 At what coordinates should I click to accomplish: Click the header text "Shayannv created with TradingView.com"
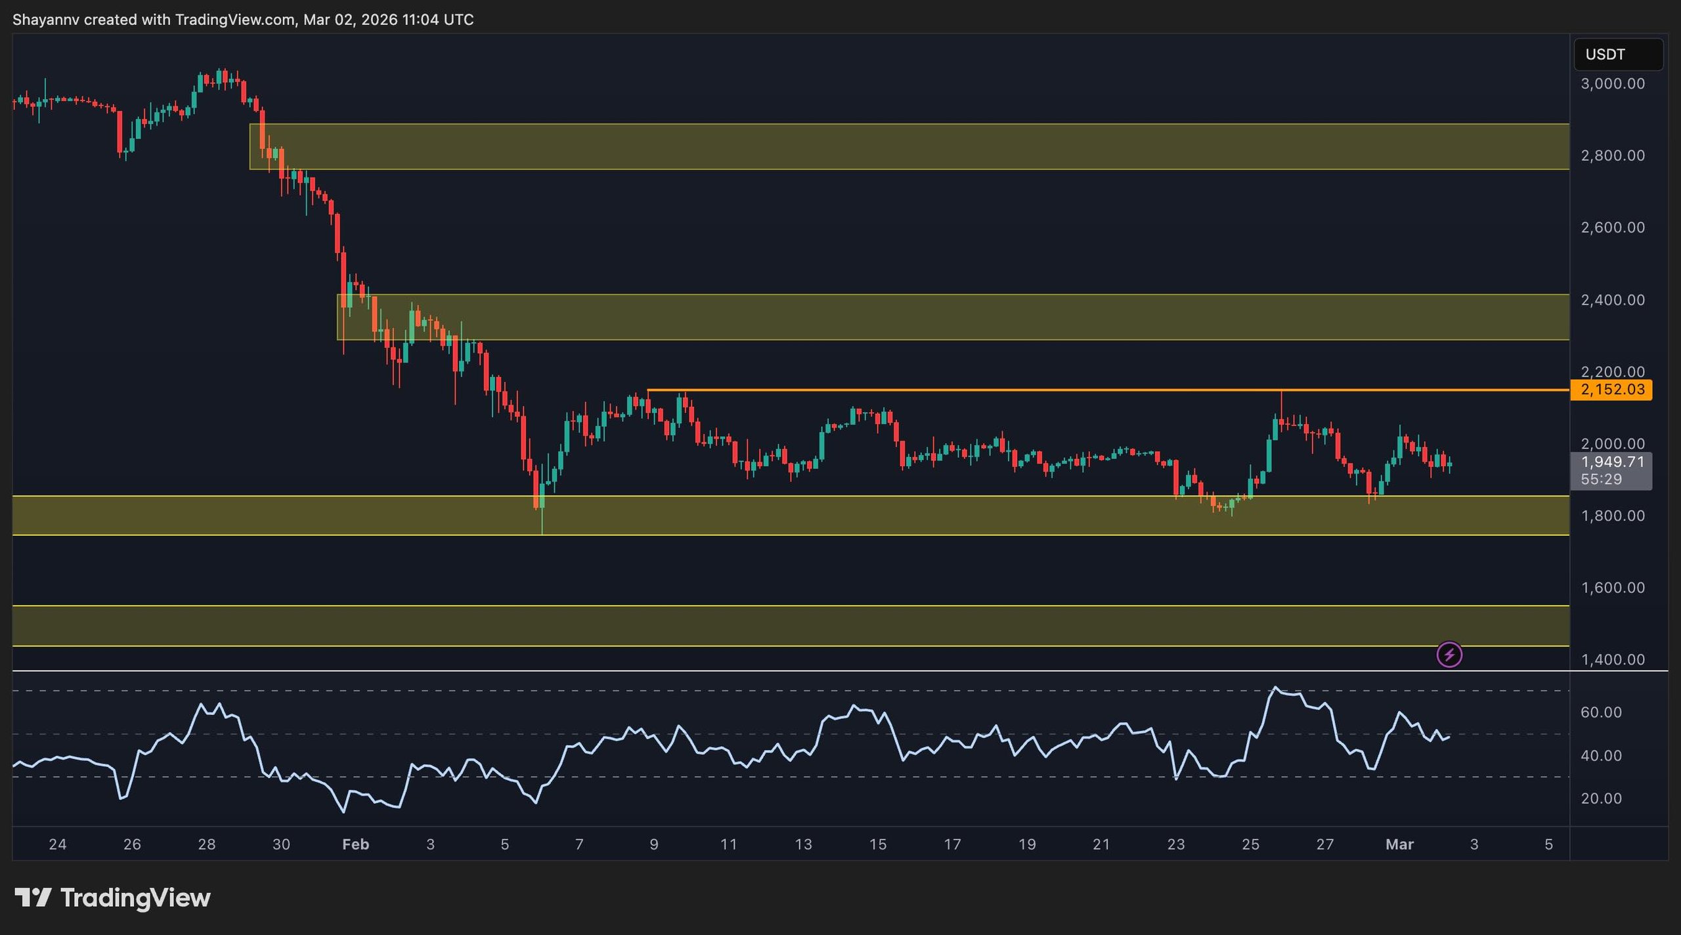coord(154,20)
